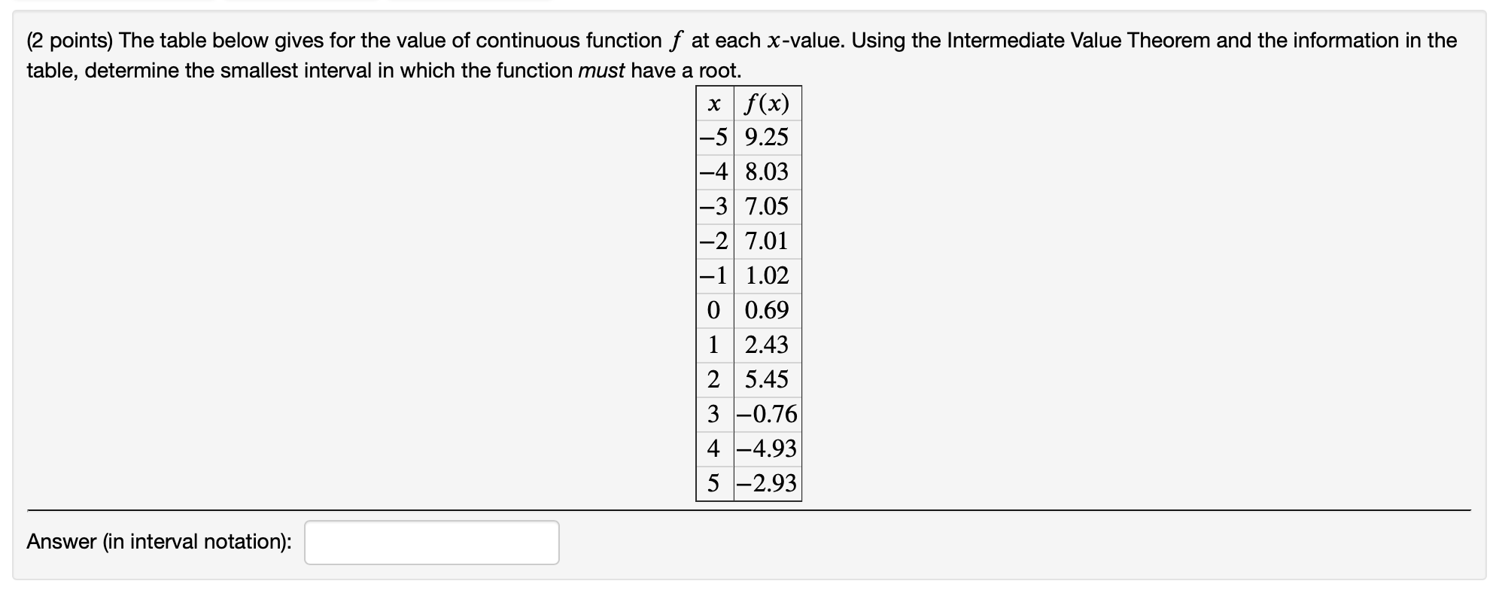
Task: Click the value 7.01 in the table
Action: 766,241
